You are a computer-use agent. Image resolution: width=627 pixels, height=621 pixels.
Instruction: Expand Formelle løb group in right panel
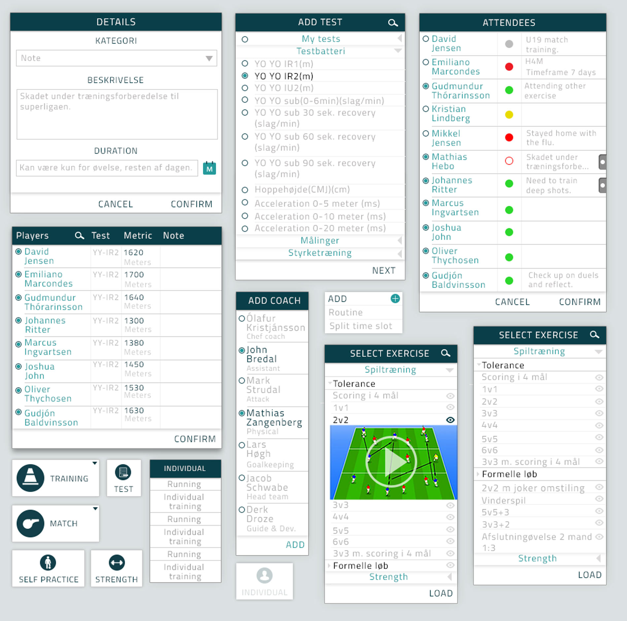click(x=478, y=474)
